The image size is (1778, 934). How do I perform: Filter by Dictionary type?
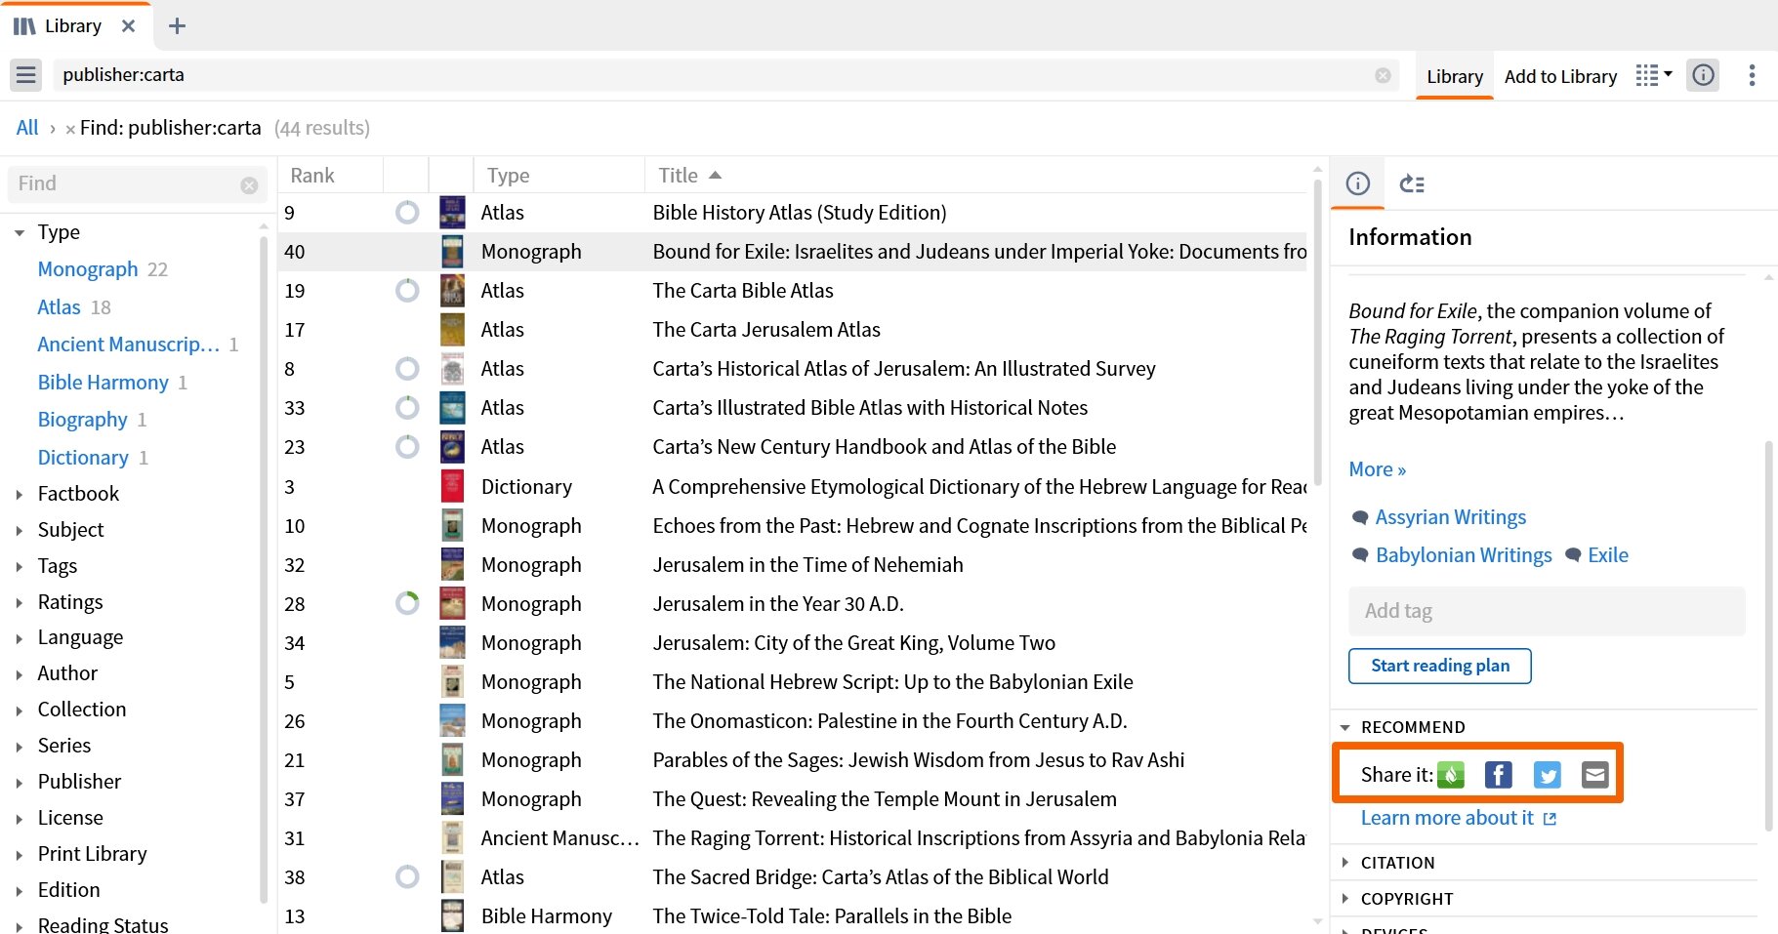(x=83, y=458)
